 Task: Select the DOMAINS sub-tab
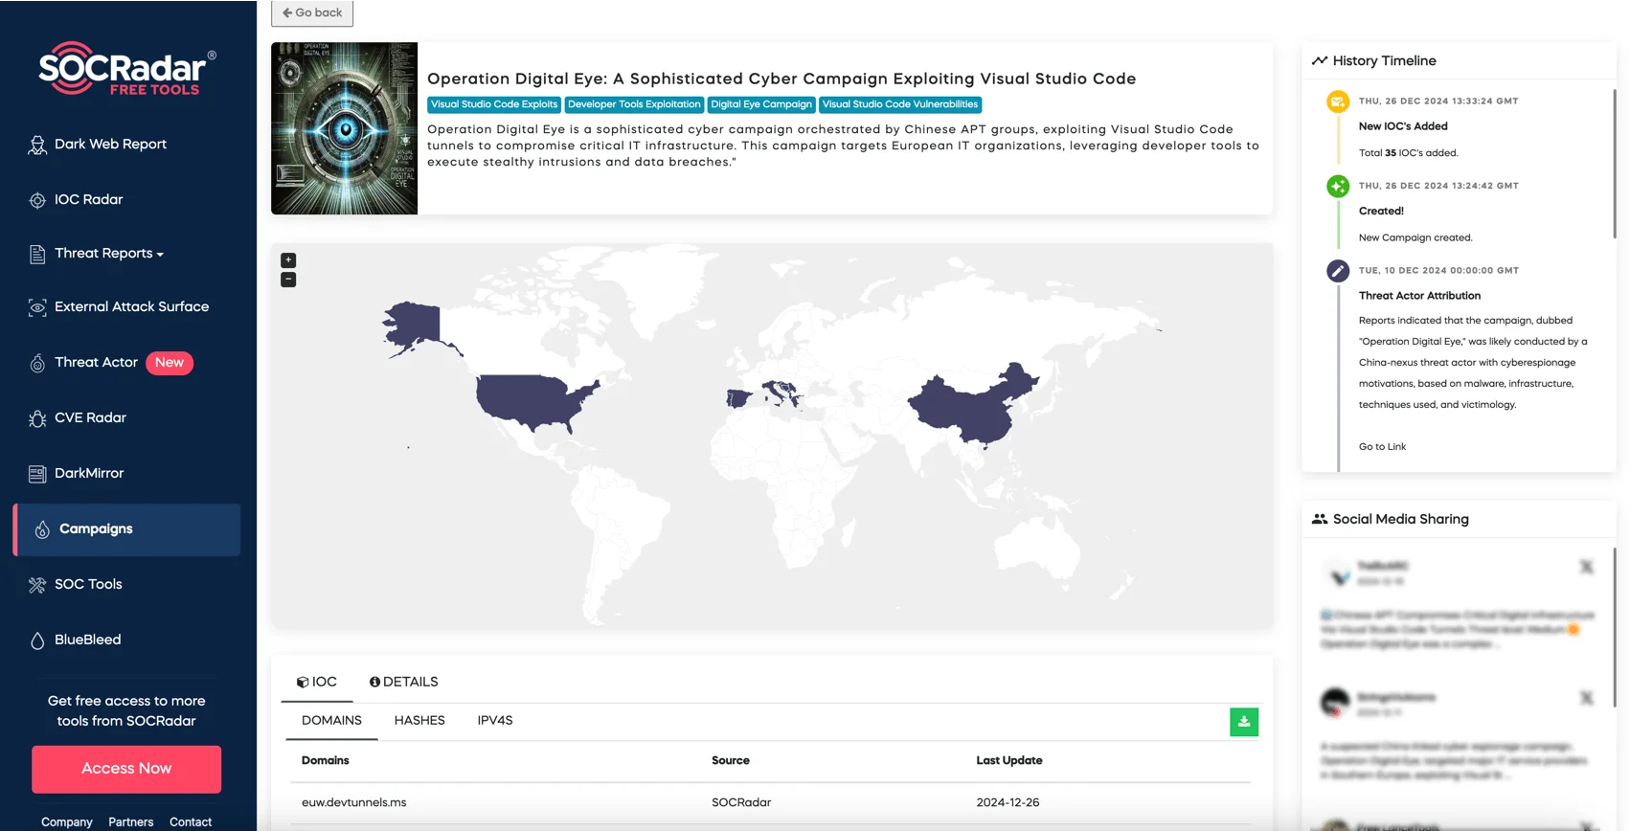tap(331, 720)
